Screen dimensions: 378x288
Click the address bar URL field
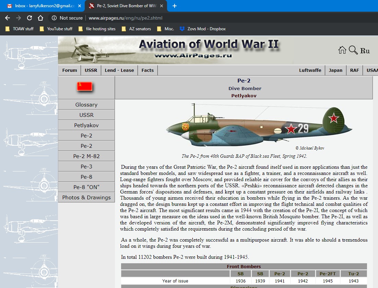point(125,18)
